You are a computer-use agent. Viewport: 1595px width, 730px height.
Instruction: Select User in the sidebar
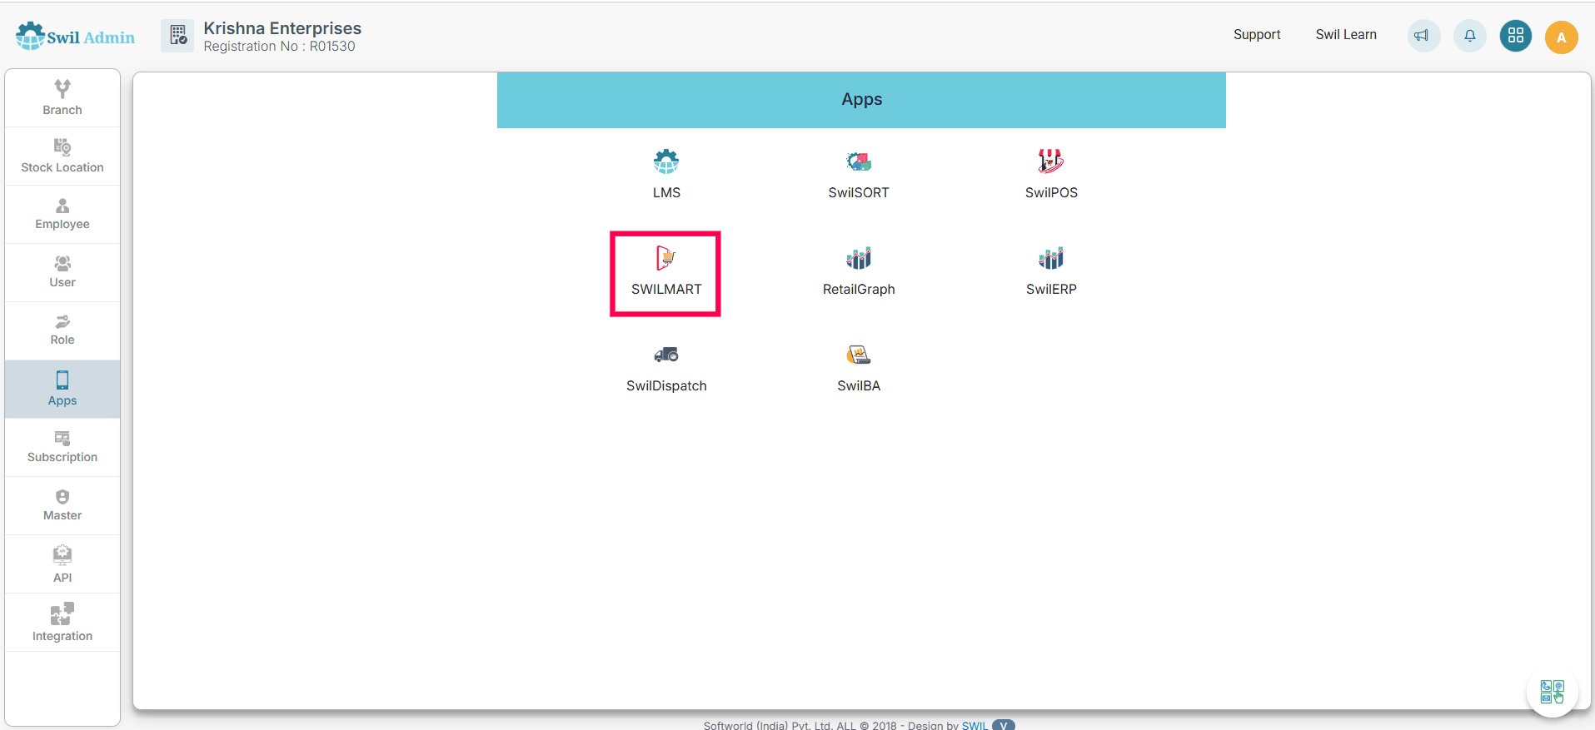pyautogui.click(x=62, y=272)
